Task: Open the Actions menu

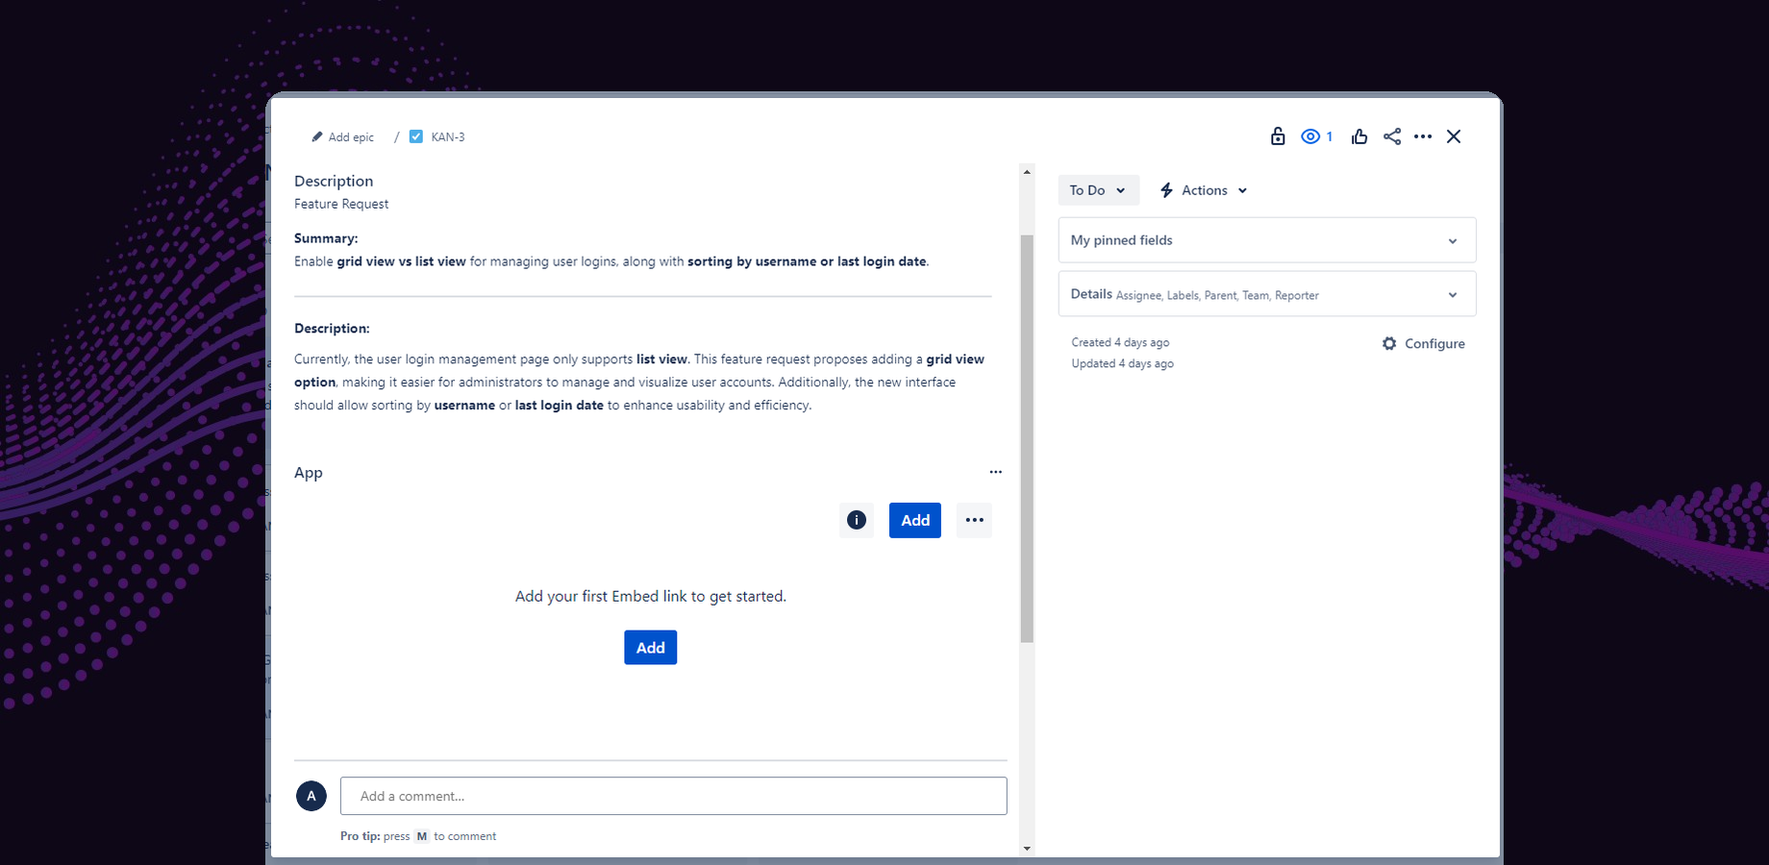Action: click(x=1203, y=189)
